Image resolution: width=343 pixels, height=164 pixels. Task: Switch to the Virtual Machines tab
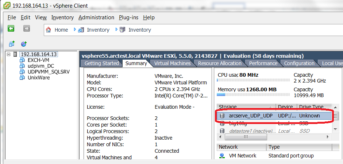tap(172, 63)
